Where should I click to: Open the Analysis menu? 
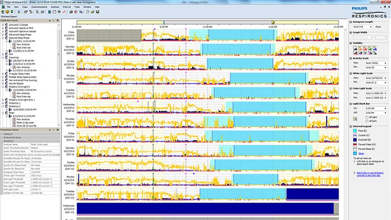pos(55,7)
